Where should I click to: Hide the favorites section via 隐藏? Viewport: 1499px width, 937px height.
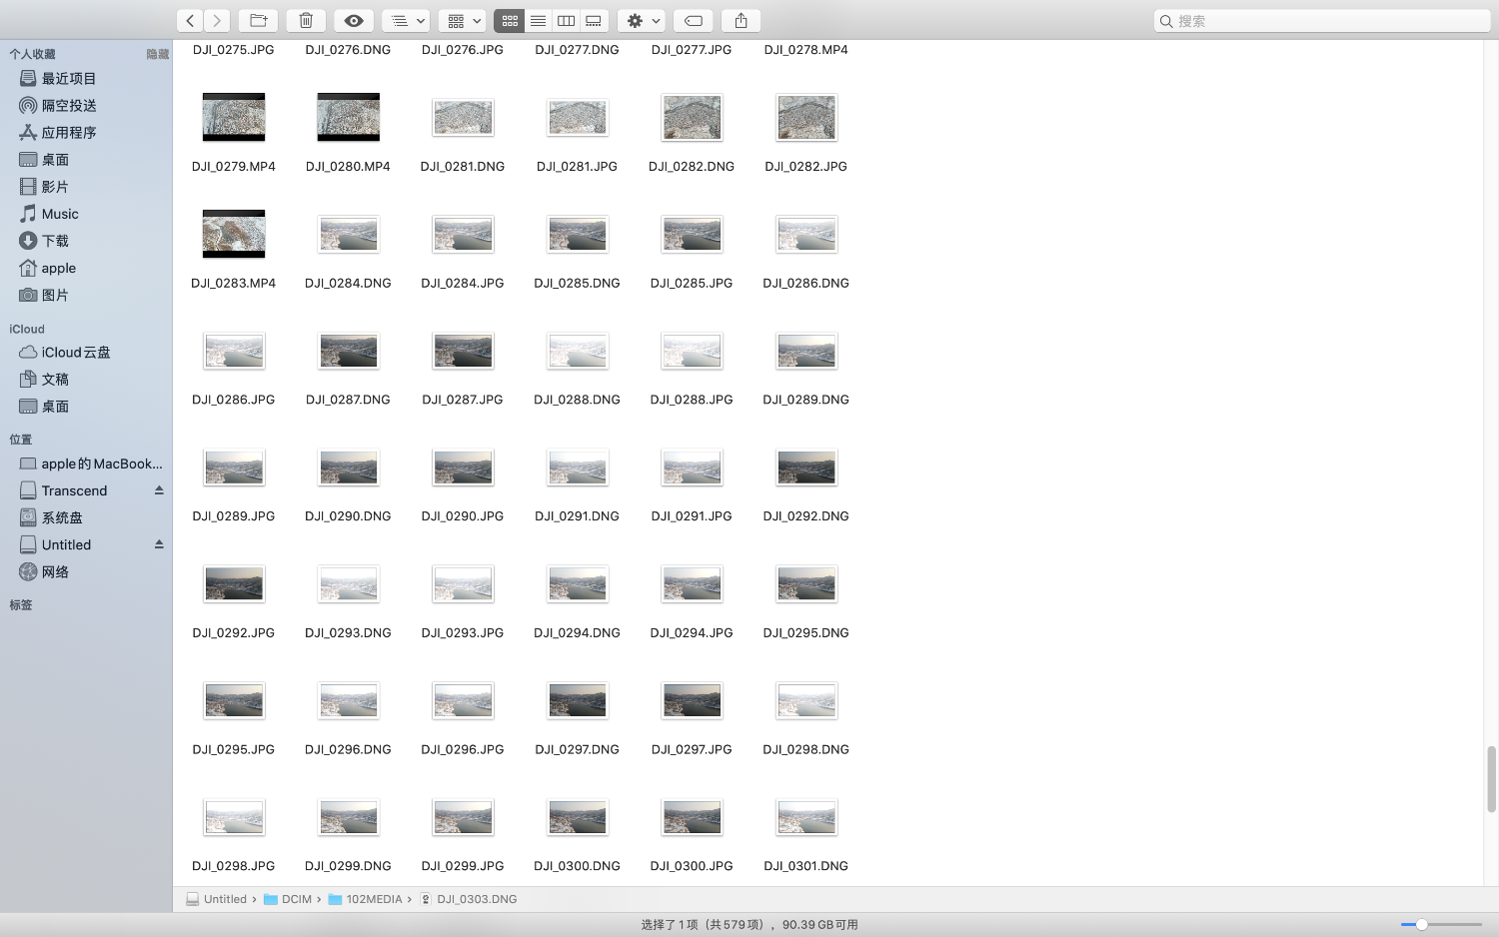[x=157, y=54]
